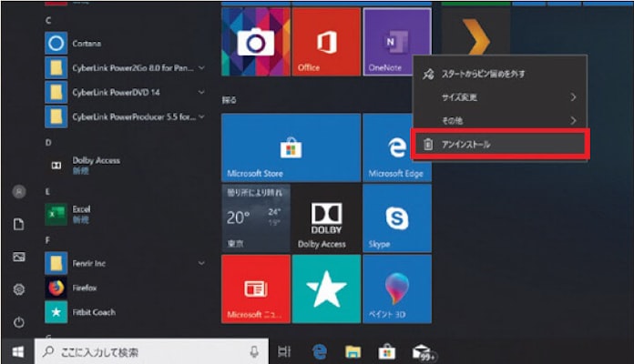Viewport: 634px width, 364px height.
Task: Expand CyberLink PowerProducer 5.5 folder chevron
Action: (x=201, y=116)
